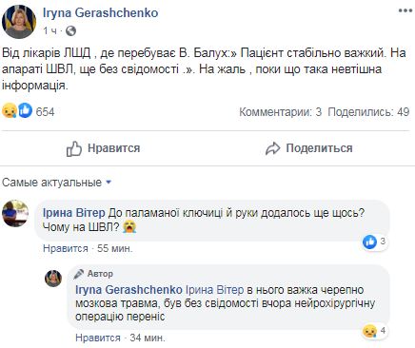The height and width of the screenshot is (348, 415).
Task: Open the Самые актуальные comment sorting dropdown
Action: pyautogui.click(x=56, y=183)
